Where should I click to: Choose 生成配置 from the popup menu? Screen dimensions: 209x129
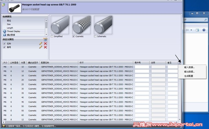tap(189, 76)
